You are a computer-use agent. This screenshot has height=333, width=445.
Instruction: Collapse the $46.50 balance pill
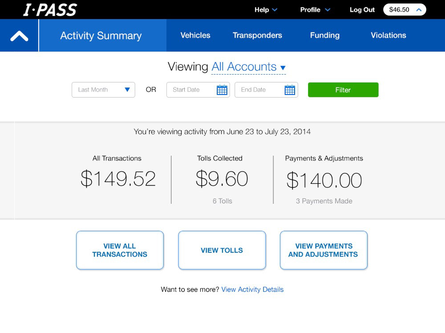click(405, 10)
